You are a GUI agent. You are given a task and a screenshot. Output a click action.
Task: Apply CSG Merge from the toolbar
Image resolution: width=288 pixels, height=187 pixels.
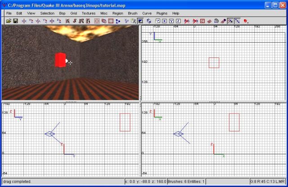click(x=104, y=21)
